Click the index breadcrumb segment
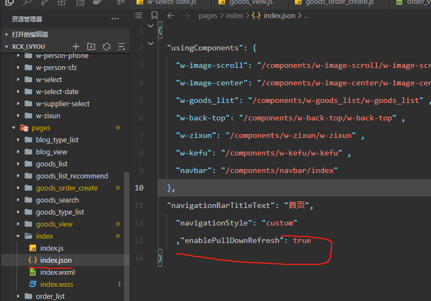The width and height of the screenshot is (431, 301). pyautogui.click(x=234, y=15)
